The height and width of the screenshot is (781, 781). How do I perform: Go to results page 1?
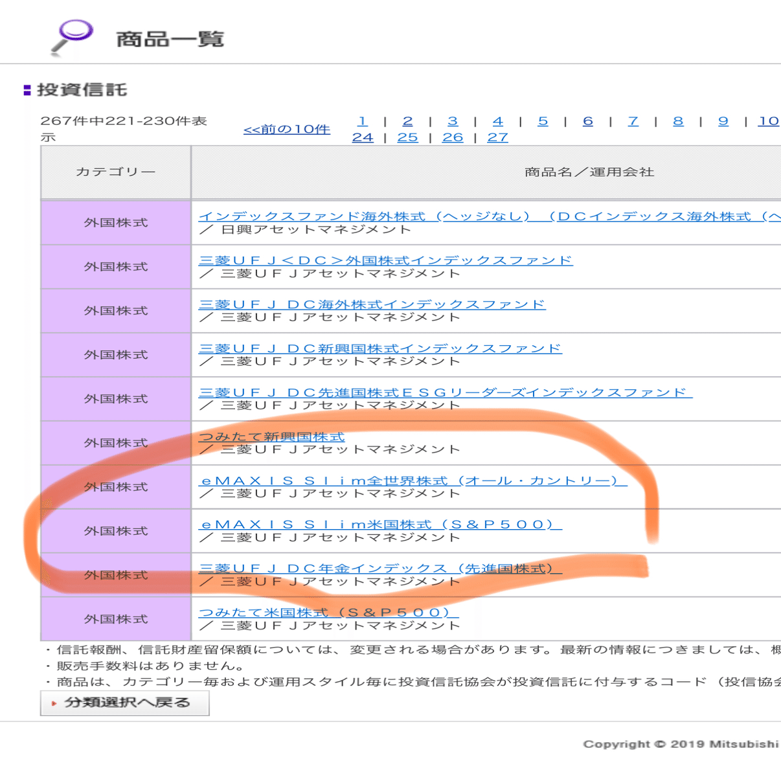click(x=363, y=121)
